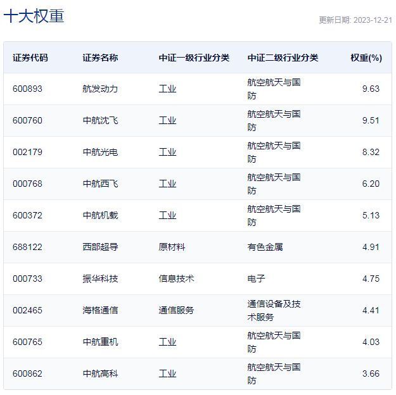Click 工业 in the 中航高科 row
396x395 pixels.
(167, 374)
